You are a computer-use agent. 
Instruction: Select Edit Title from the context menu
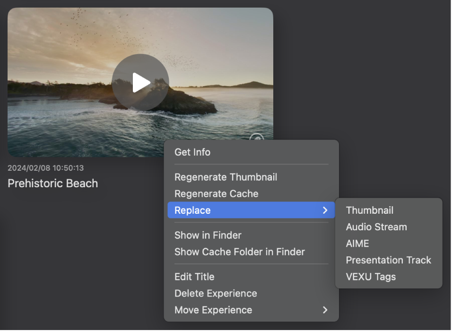[194, 276]
